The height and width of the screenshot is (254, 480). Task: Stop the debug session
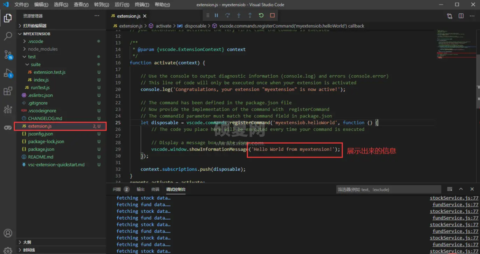(272, 15)
